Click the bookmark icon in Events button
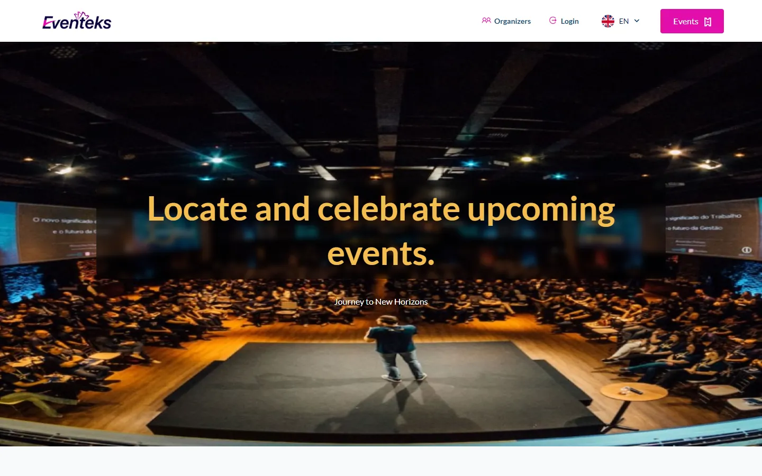This screenshot has height=476, width=762. [708, 22]
